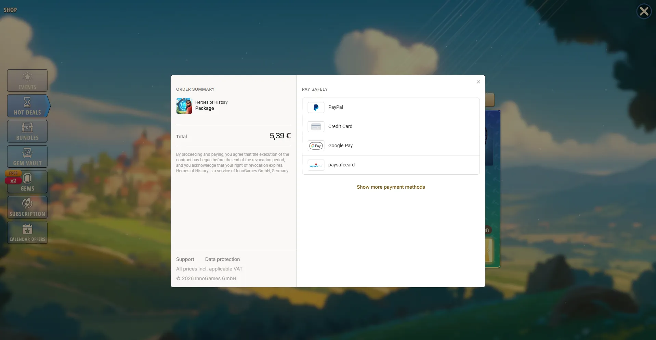Click the 'Total' label
Viewport: 656px width, 340px height.
click(181, 137)
